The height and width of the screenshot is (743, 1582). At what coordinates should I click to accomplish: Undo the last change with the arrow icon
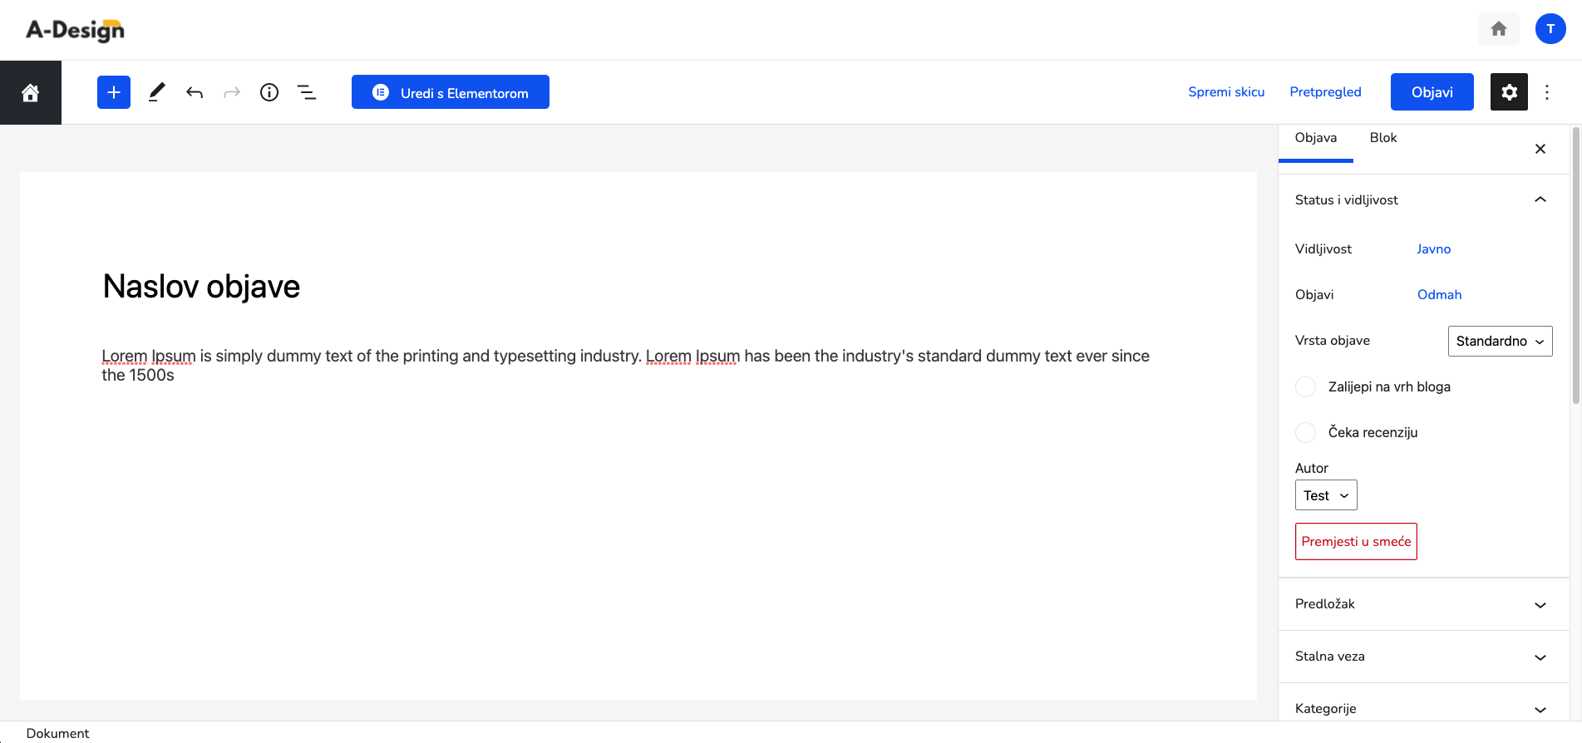coord(195,92)
